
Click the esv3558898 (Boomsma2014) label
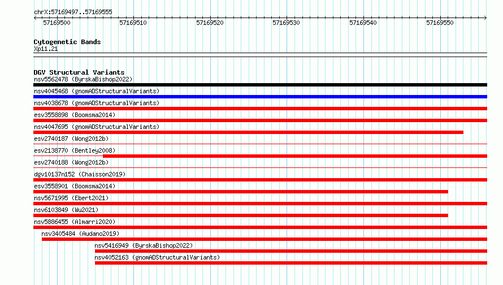click(x=75, y=115)
